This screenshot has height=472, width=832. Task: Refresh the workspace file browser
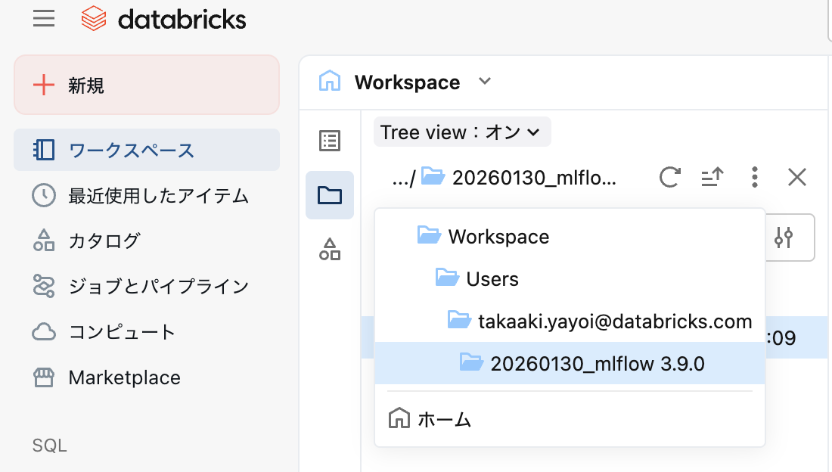(669, 177)
